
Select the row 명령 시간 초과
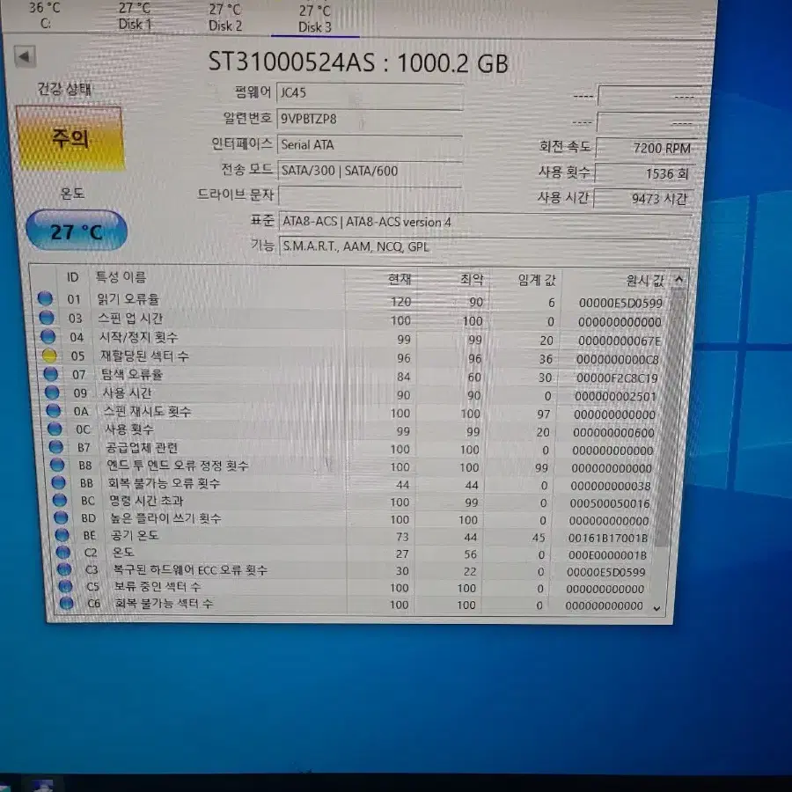point(354,502)
